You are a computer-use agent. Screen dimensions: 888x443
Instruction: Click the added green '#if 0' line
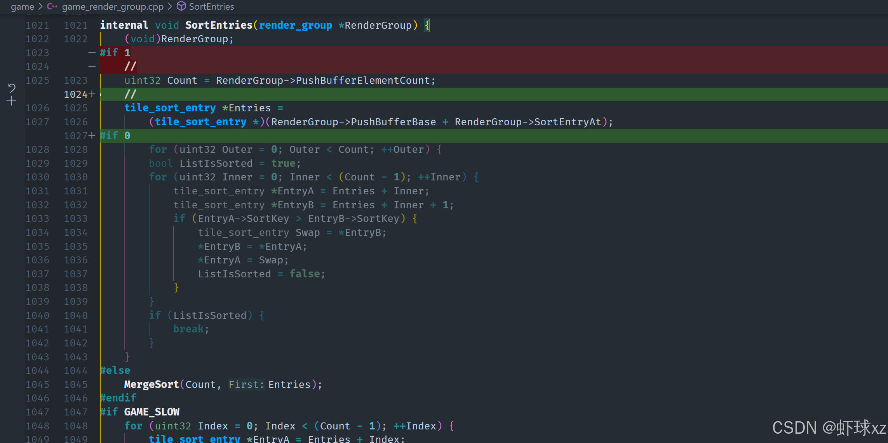point(115,136)
